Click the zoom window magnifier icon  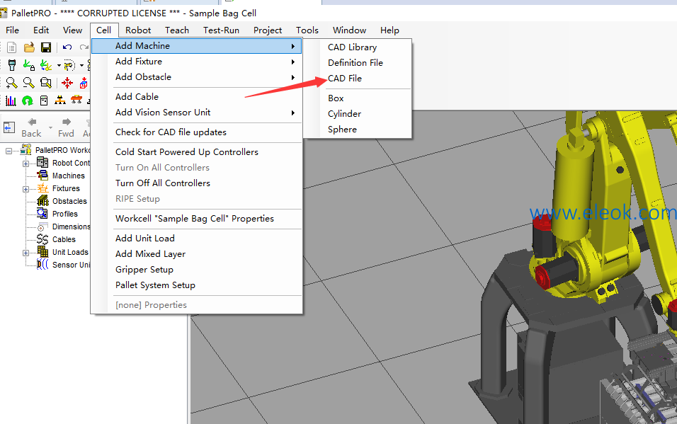(x=46, y=83)
